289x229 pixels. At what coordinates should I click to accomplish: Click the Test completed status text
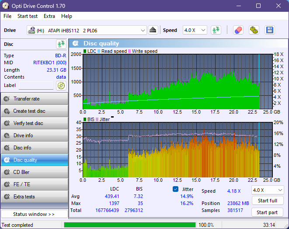click(17, 225)
